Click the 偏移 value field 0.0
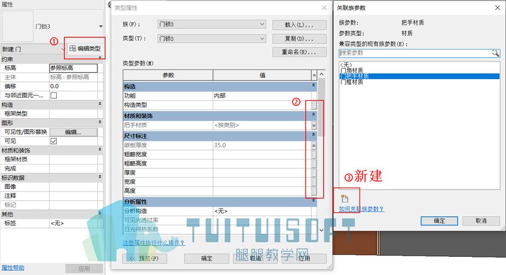506x275 pixels. [x=73, y=86]
